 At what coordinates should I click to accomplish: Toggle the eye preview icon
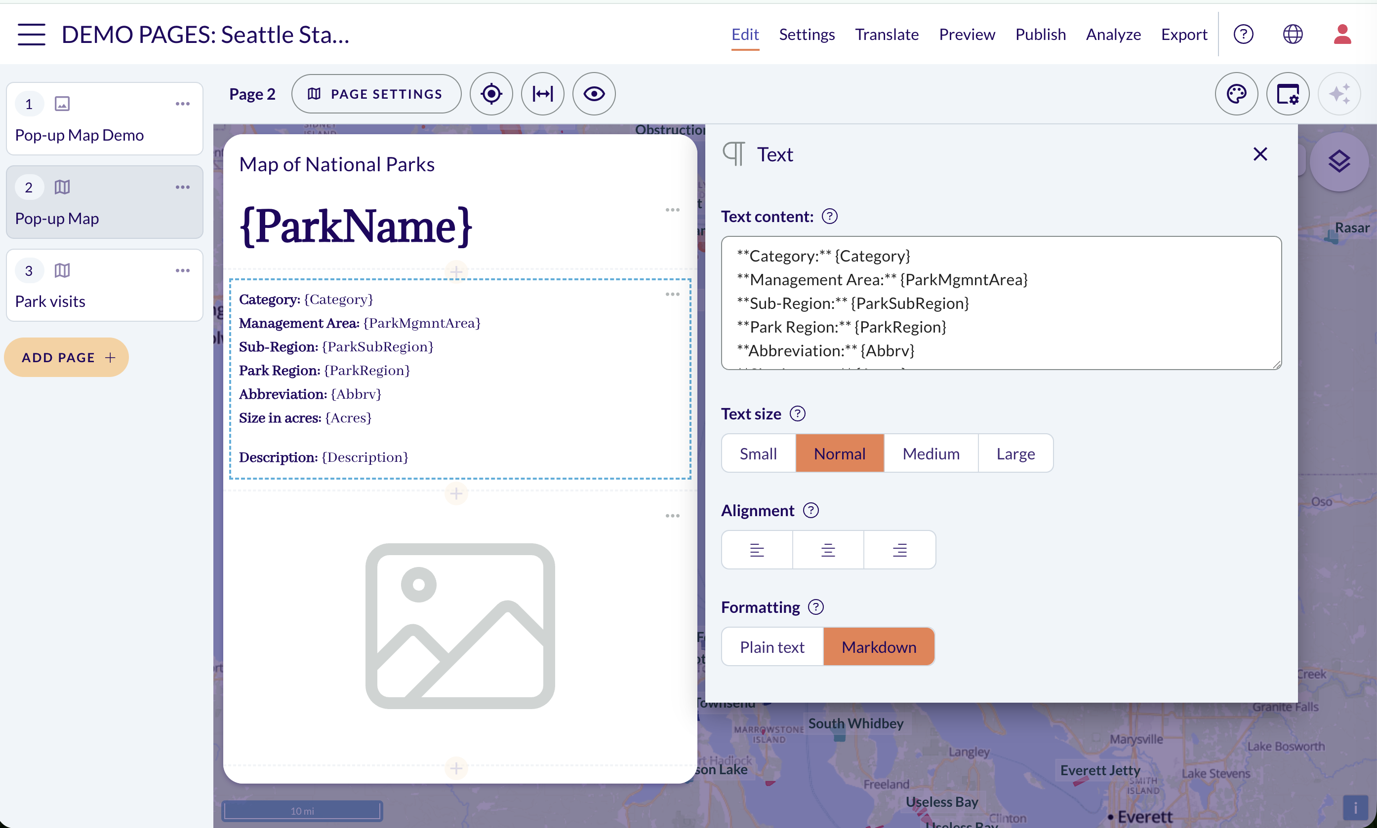(594, 94)
